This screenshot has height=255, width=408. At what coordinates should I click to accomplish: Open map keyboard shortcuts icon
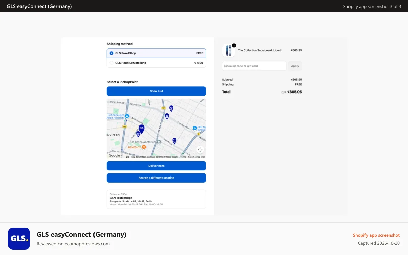click(128, 157)
